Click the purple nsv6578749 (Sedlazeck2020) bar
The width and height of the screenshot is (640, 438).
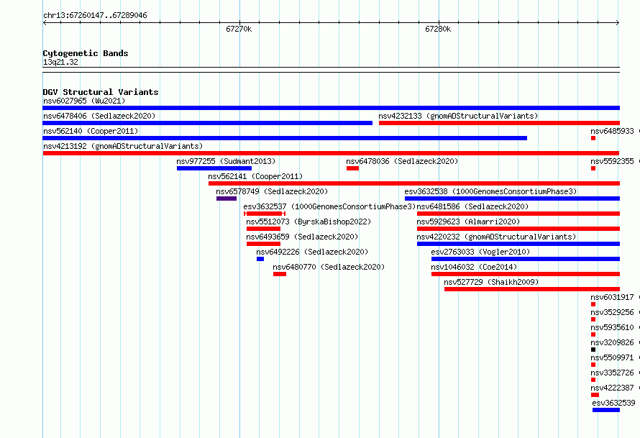[x=227, y=199]
